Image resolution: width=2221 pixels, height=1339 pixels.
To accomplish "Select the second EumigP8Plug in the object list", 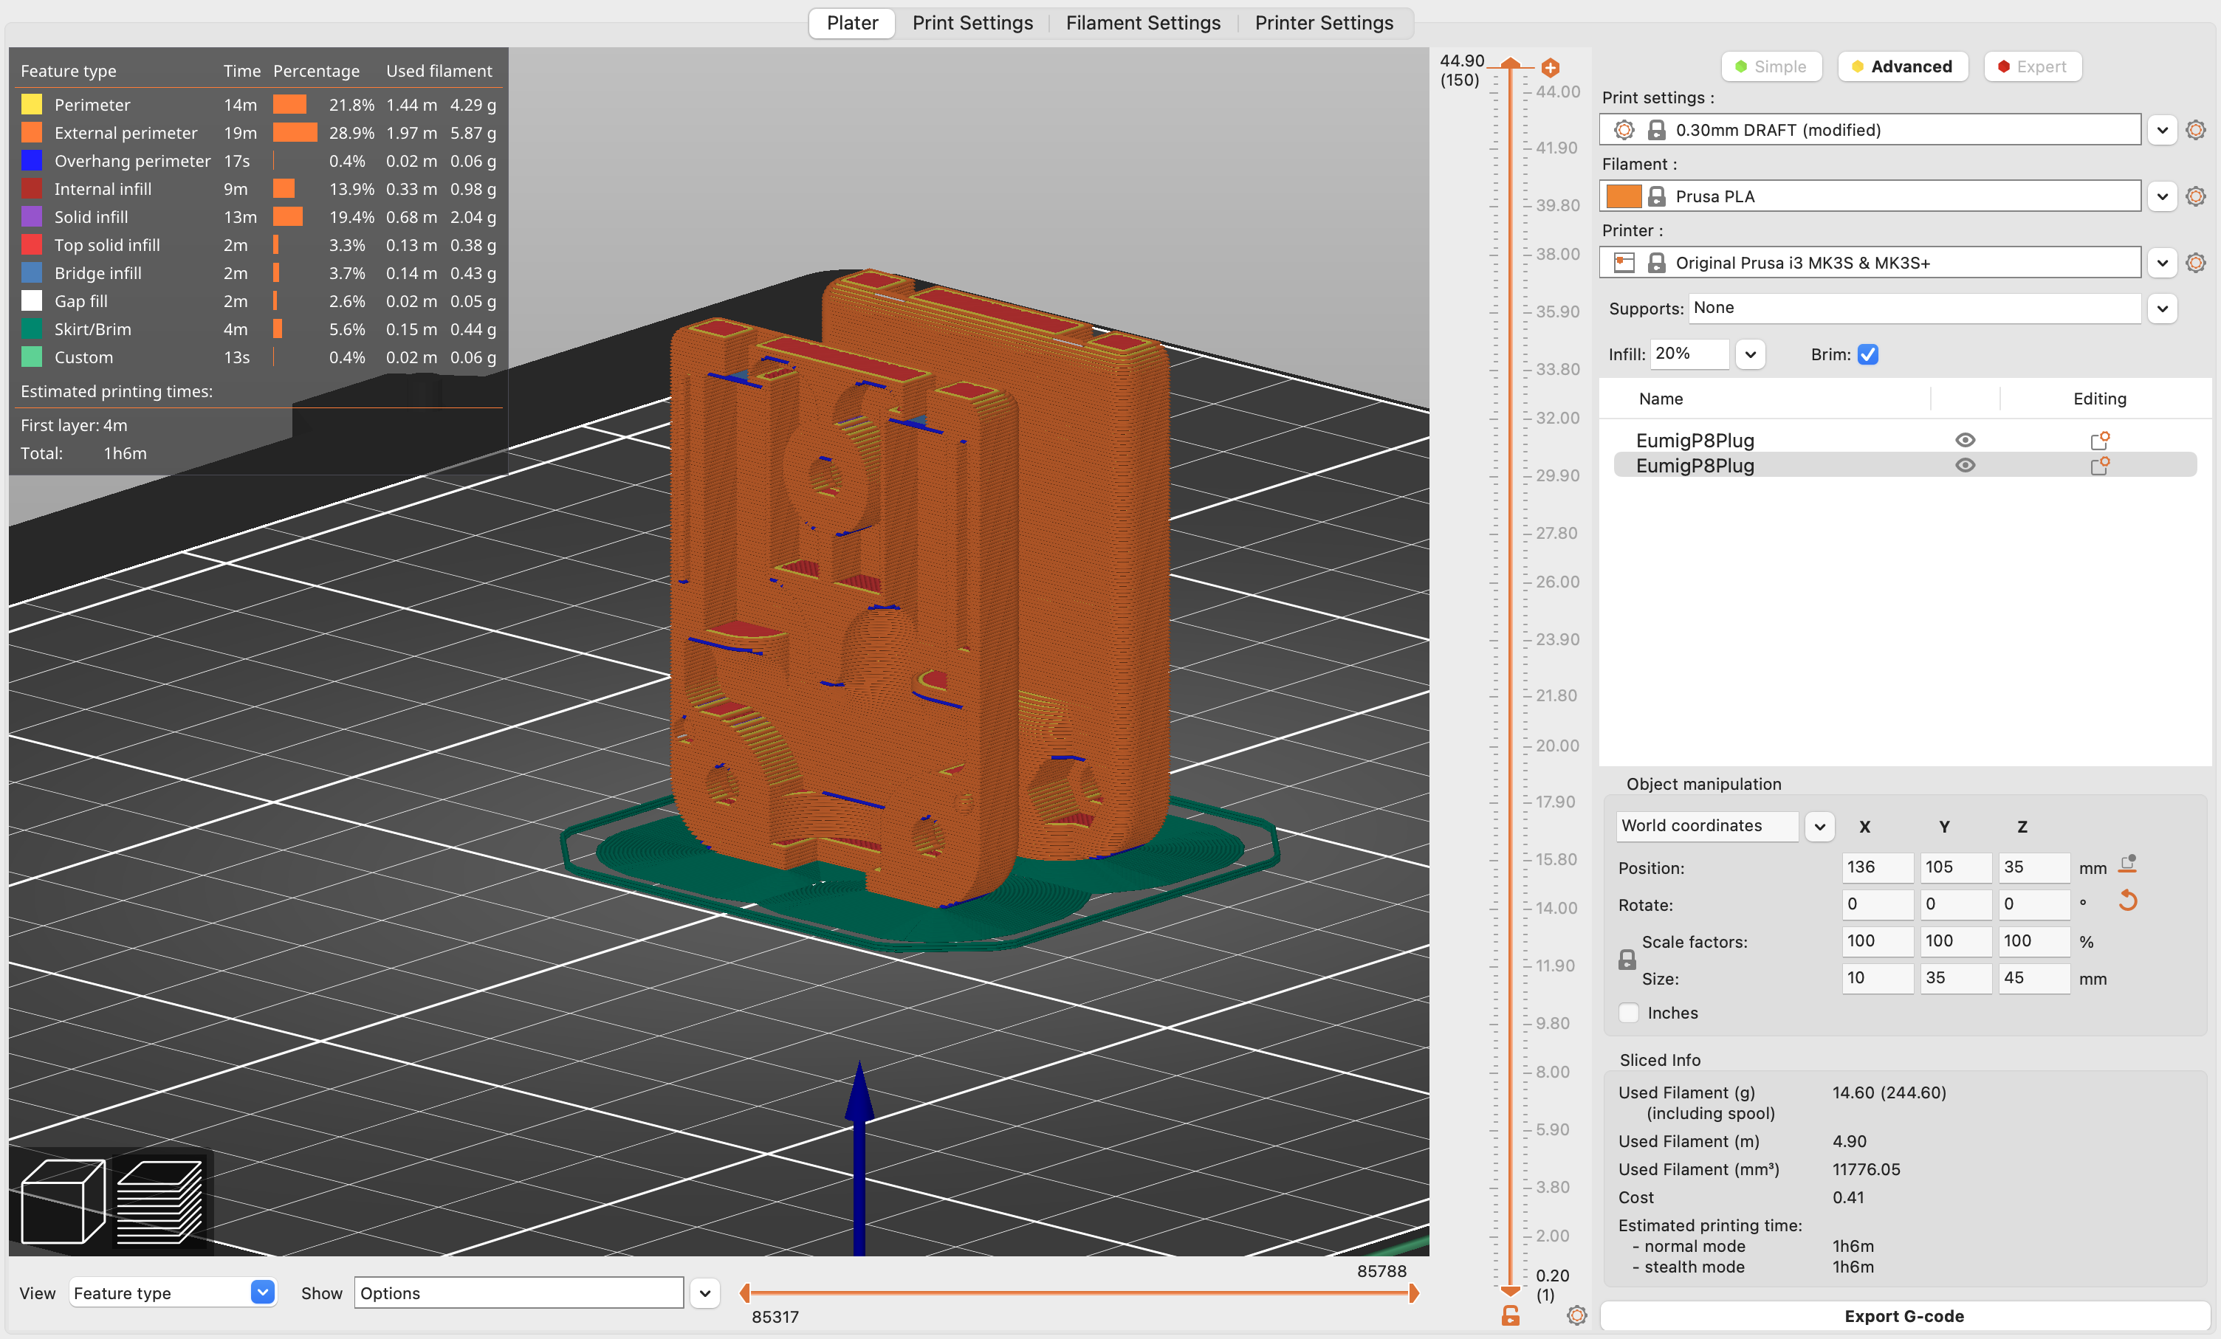I will tap(1693, 465).
